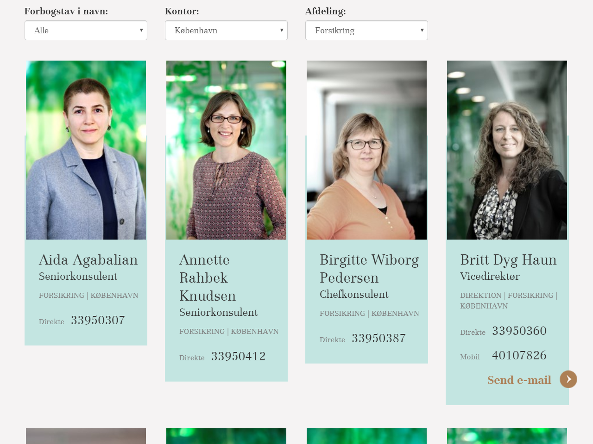Image resolution: width=593 pixels, height=444 pixels.
Task: Open Aida Agabalian's portrait photo
Action: (86, 150)
